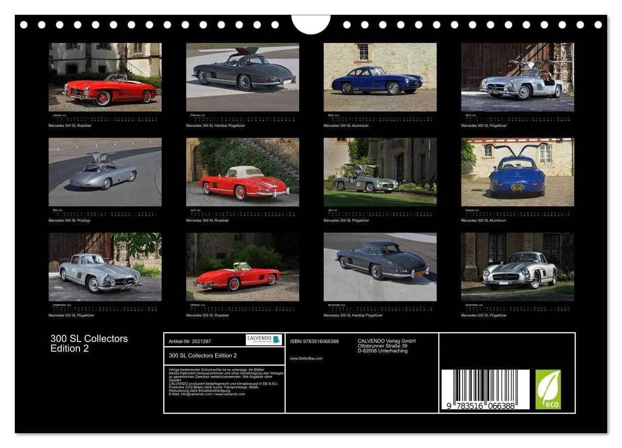This screenshot has height=448, width=622.
Task: Click the Juni caption 'Mercedes 300 SL Roadster'
Action: coord(207,221)
